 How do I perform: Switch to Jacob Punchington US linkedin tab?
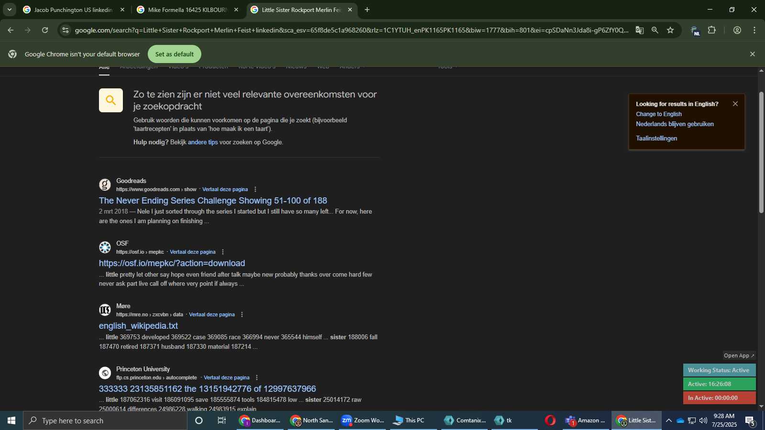tap(73, 10)
